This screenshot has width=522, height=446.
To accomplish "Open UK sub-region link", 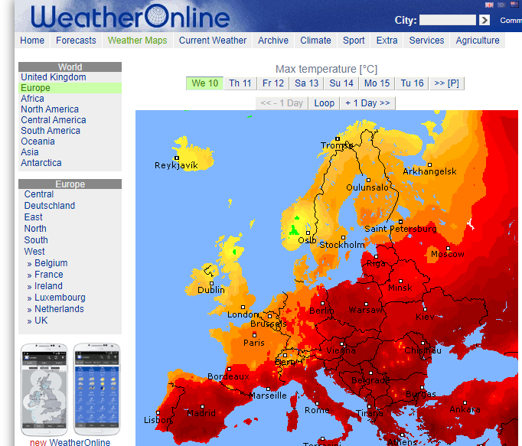I will [41, 321].
